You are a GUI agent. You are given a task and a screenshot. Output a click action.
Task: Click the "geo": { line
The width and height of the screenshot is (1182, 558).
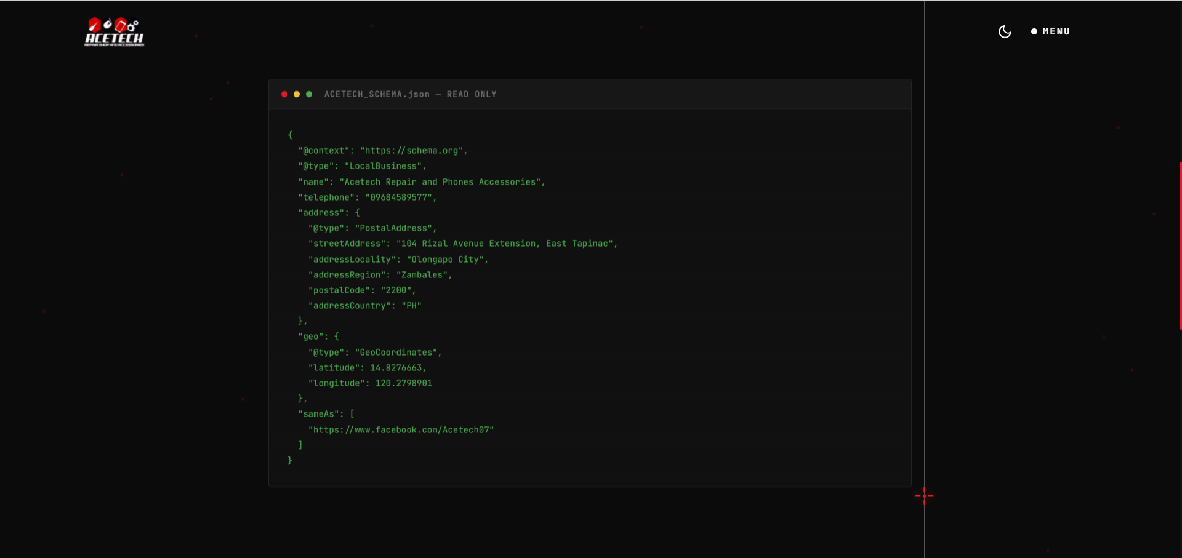(x=319, y=337)
